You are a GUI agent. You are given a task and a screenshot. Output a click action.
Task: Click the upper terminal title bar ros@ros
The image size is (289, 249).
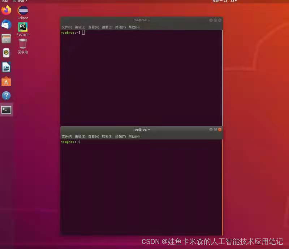[x=142, y=20]
